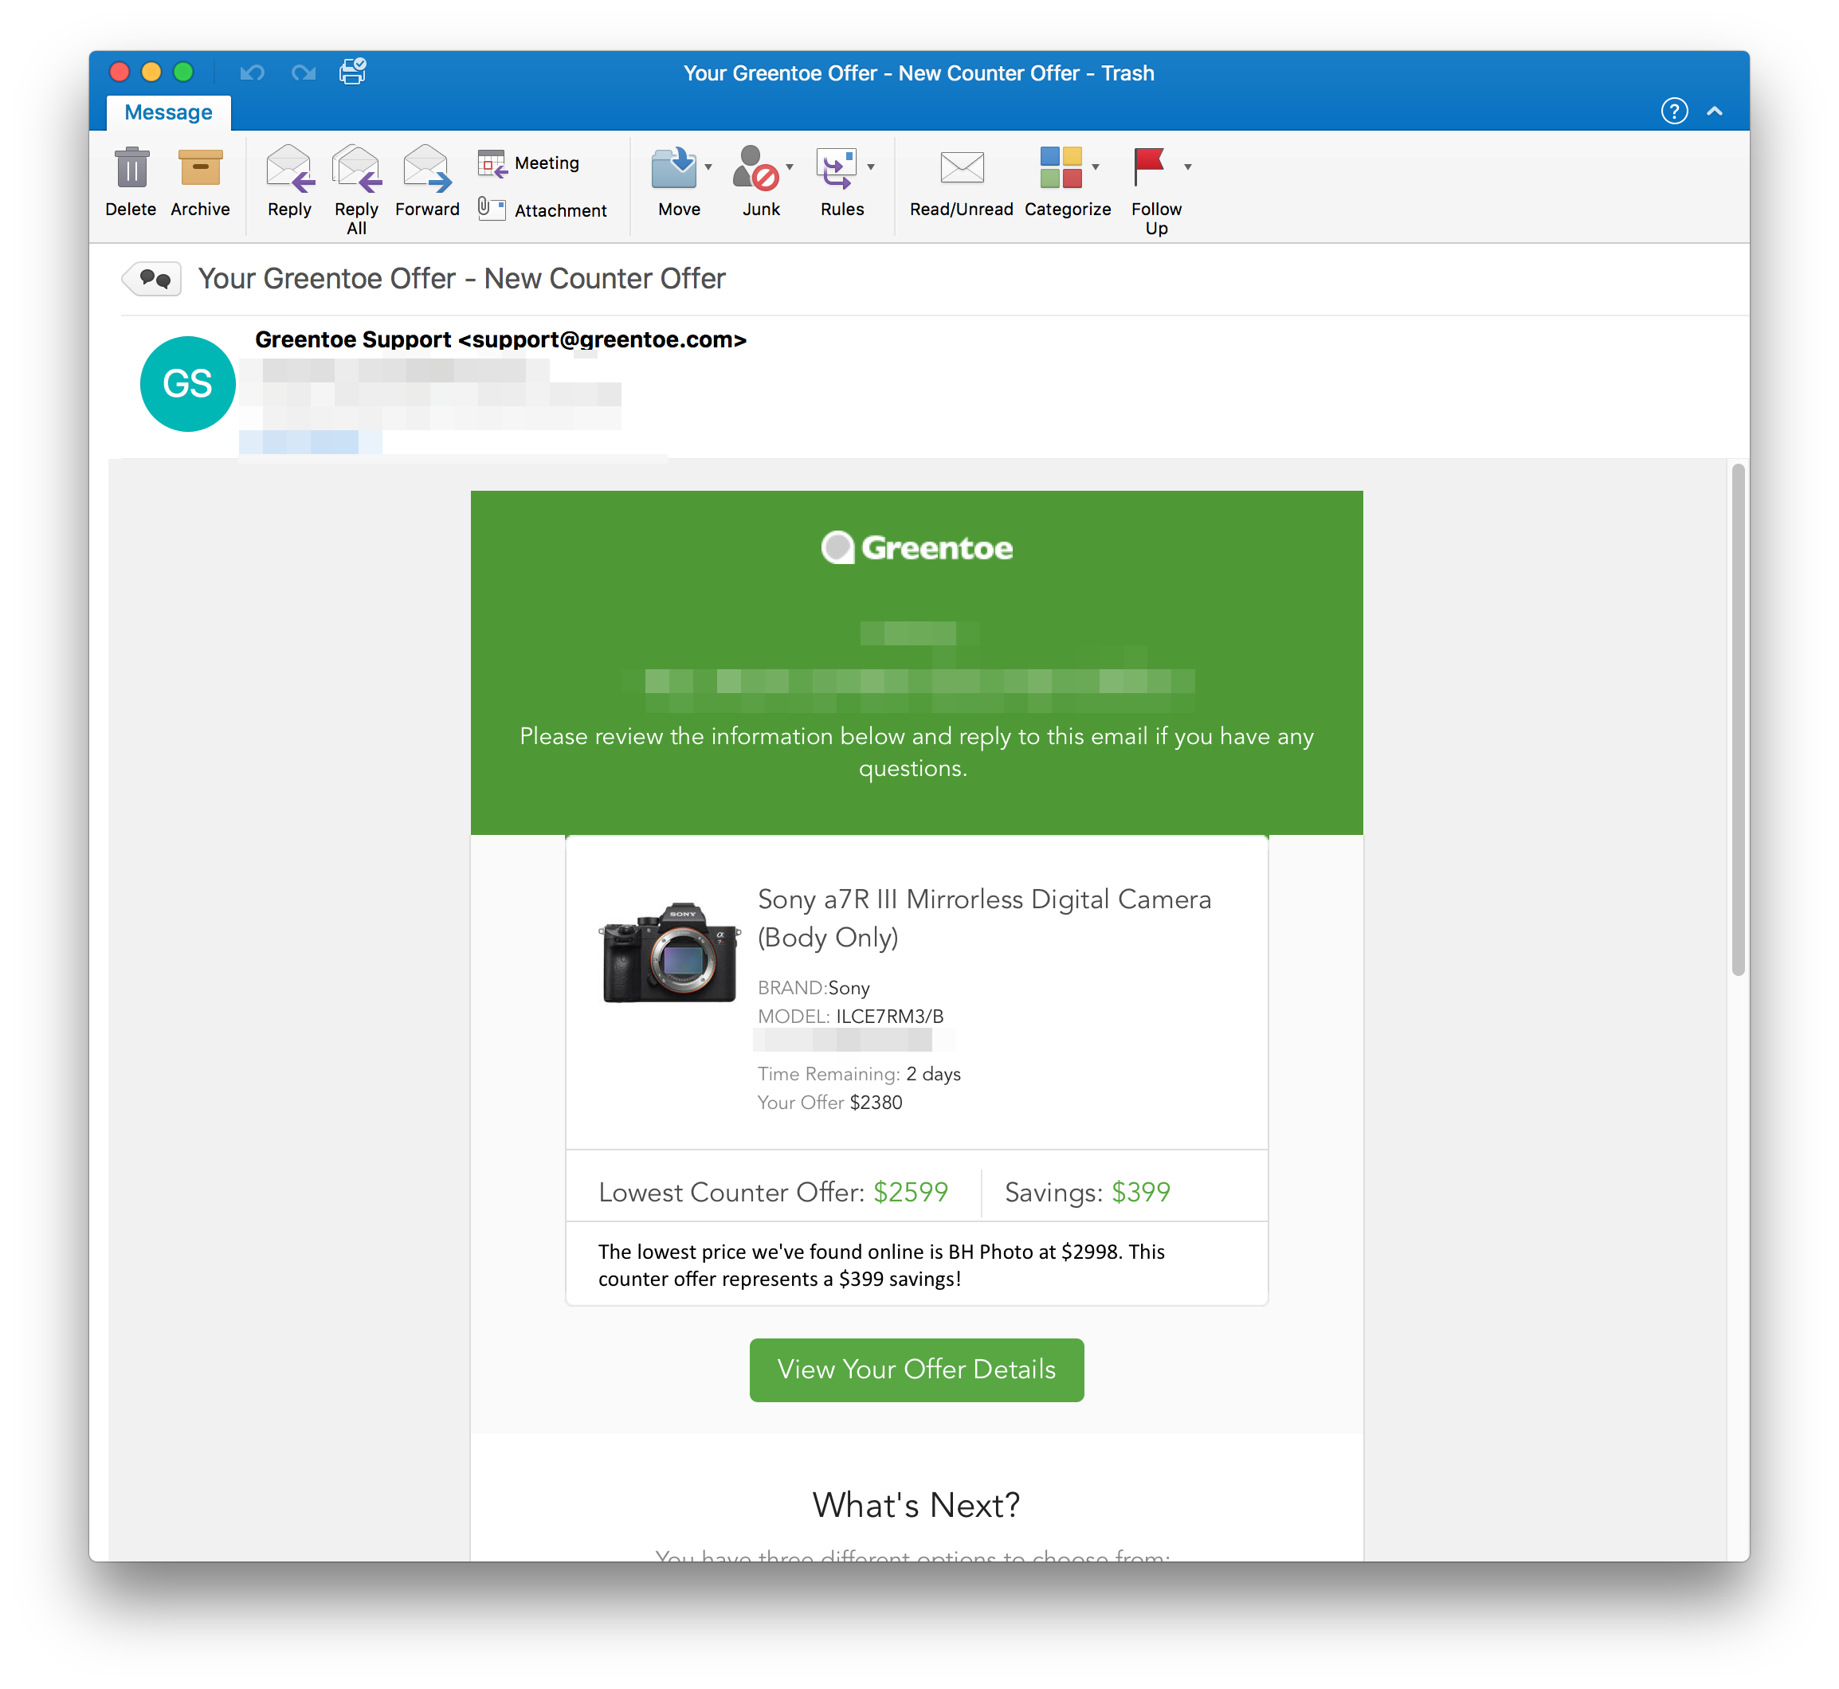The height and width of the screenshot is (1689, 1839).
Task: Open the Help question mark icon
Action: (x=1673, y=112)
